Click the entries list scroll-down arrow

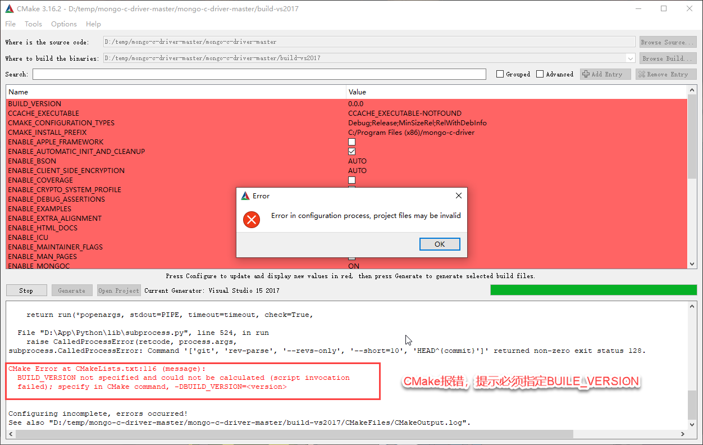point(692,265)
